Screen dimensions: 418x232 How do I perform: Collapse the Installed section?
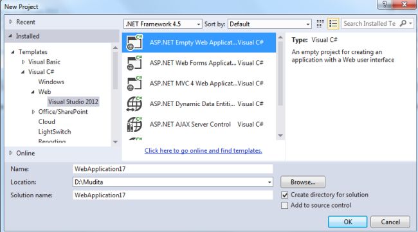[10, 36]
